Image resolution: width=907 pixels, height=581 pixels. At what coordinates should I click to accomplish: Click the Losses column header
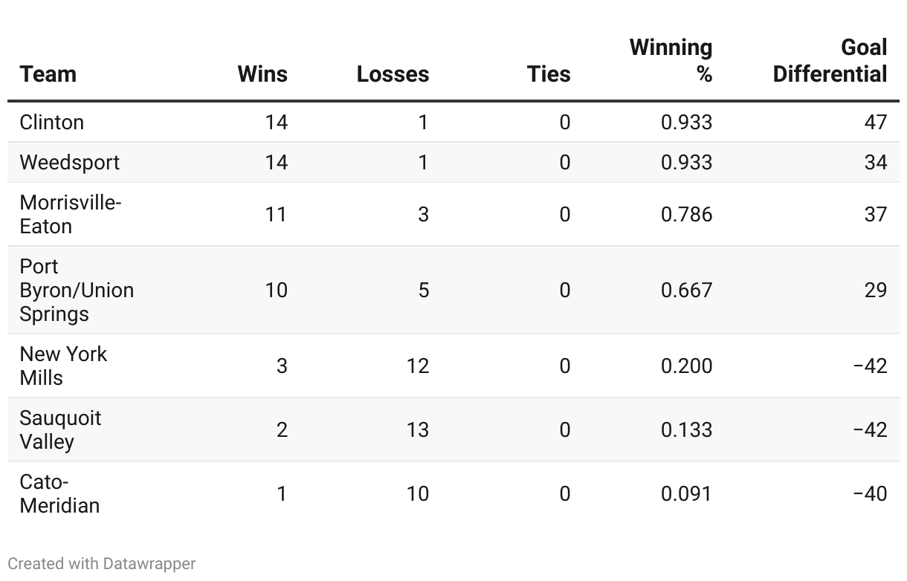393,74
